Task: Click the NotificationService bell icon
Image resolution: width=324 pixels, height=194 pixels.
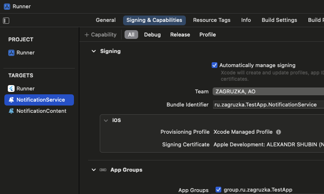Action: point(11,100)
